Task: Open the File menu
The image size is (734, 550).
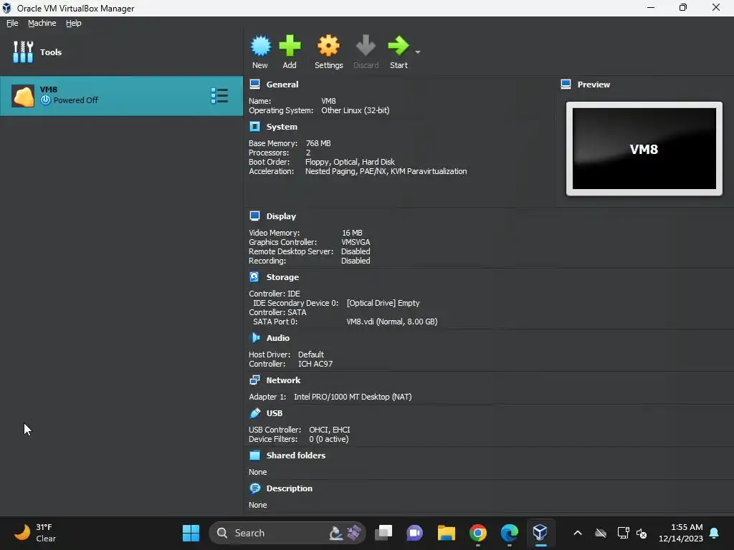Action: tap(12, 23)
